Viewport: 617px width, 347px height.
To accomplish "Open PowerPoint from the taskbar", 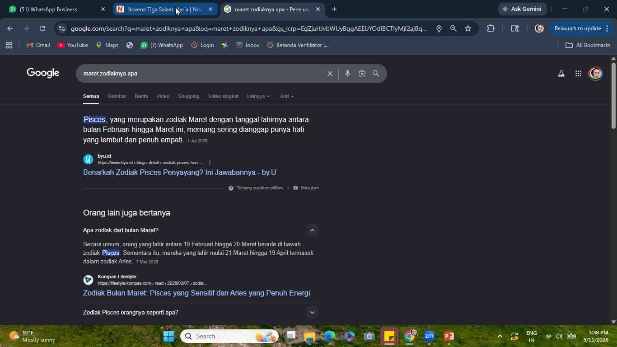I will point(449,336).
